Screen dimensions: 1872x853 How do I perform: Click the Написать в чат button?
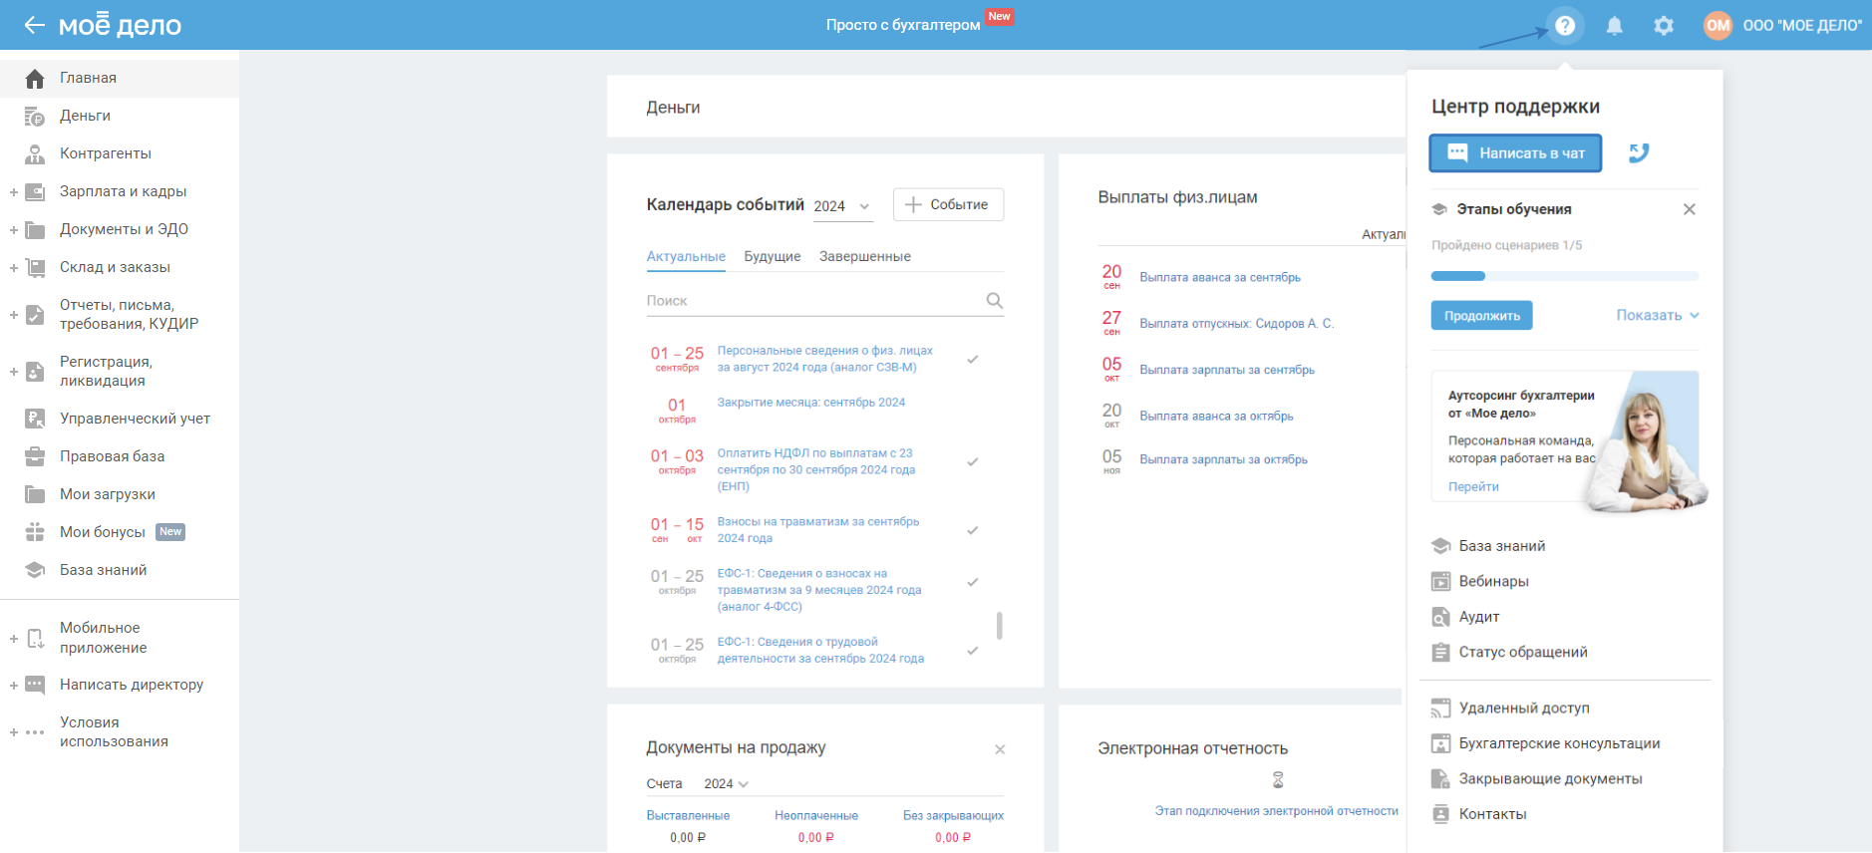[x=1515, y=153]
